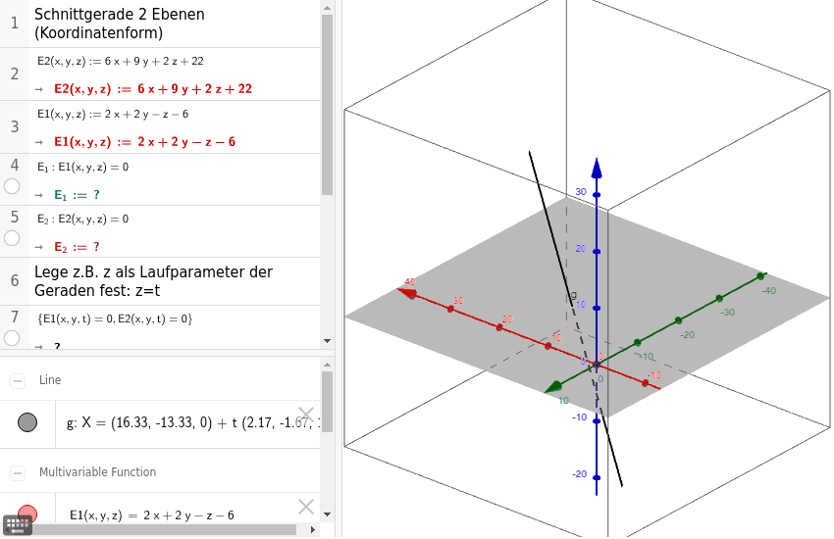Select CAS row number 2

[x=15, y=73]
